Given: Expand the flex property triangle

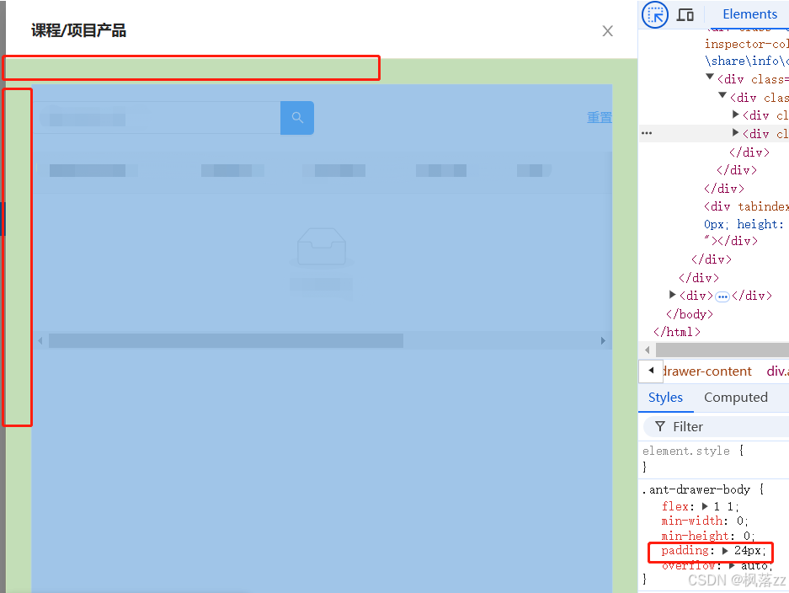Looking at the screenshot, I should pos(705,506).
